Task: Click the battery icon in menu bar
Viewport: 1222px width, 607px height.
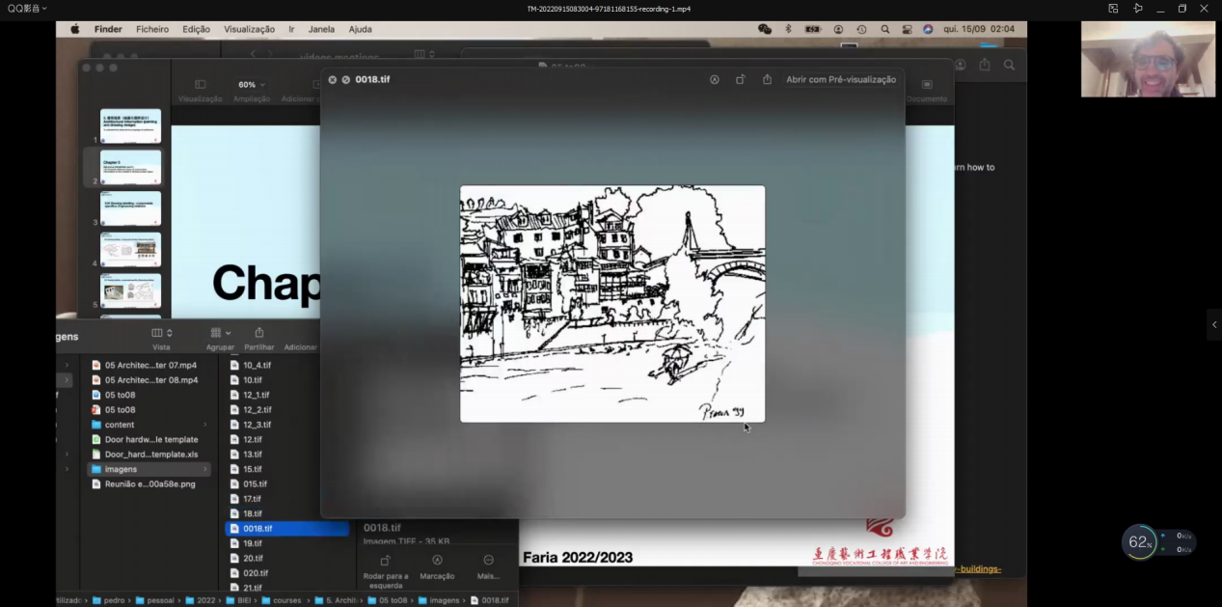Action: tap(812, 29)
